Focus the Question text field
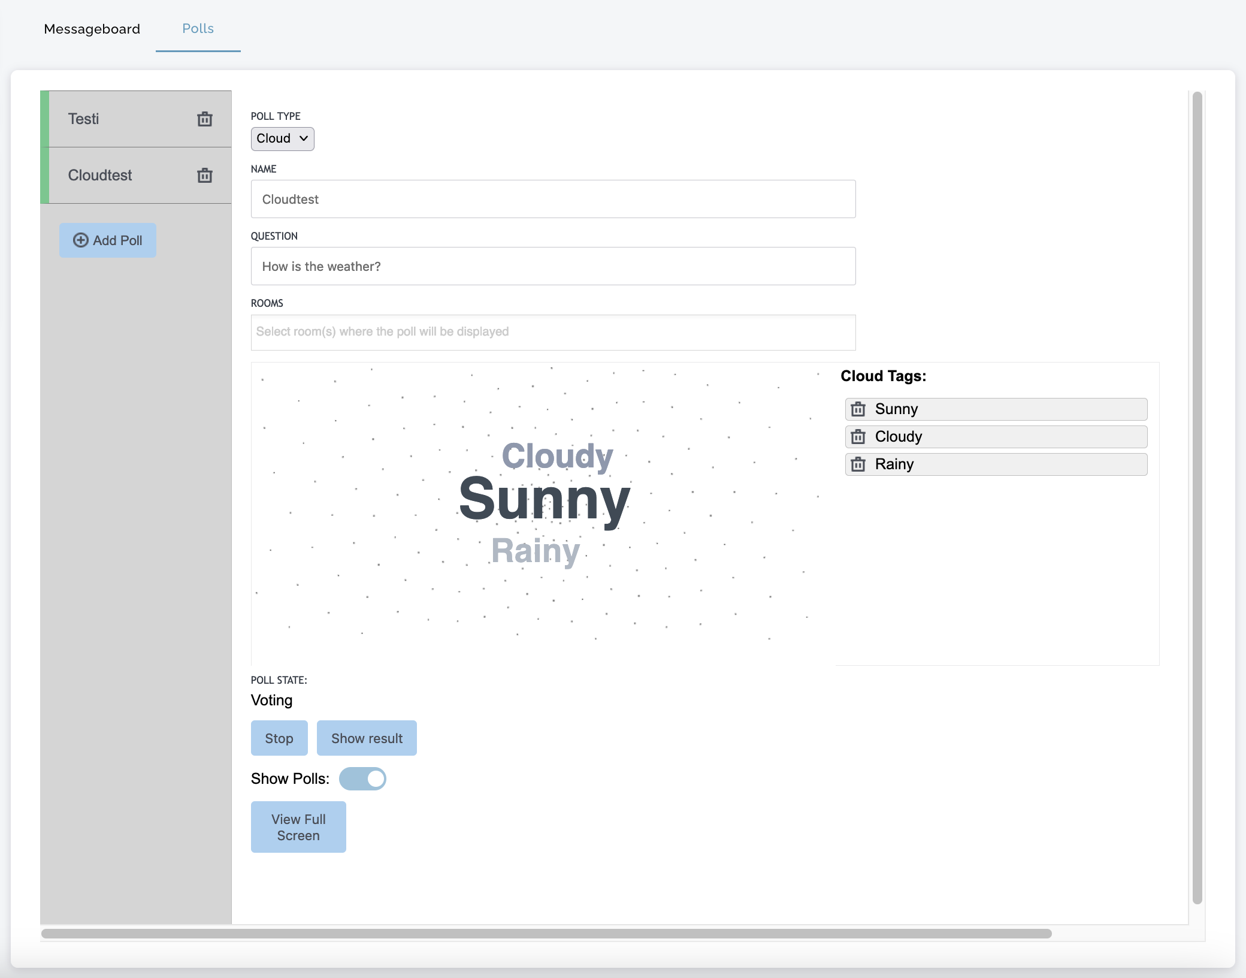The width and height of the screenshot is (1246, 978). pos(552,266)
